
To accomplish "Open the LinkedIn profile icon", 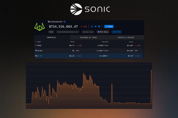I will coord(99,26).
